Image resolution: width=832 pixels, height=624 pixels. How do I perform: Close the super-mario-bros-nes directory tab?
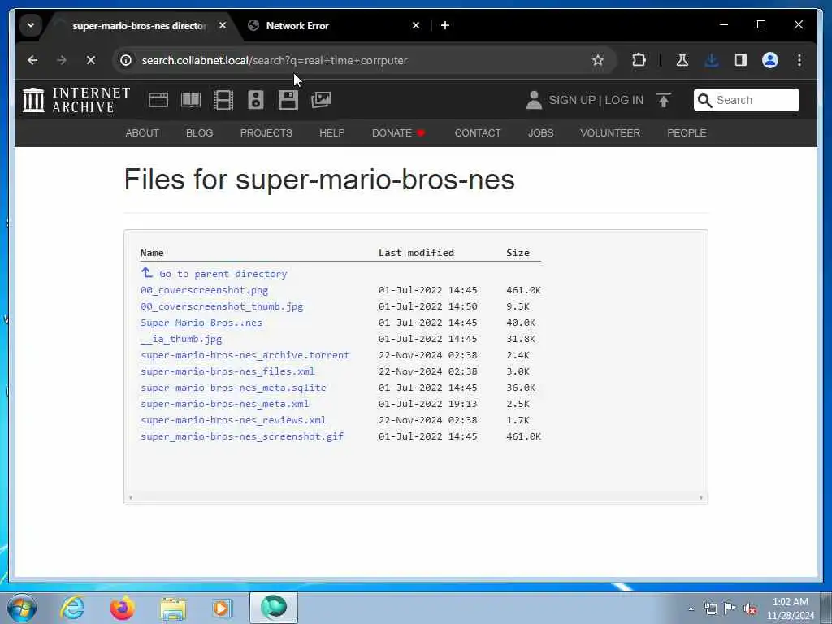tap(223, 25)
